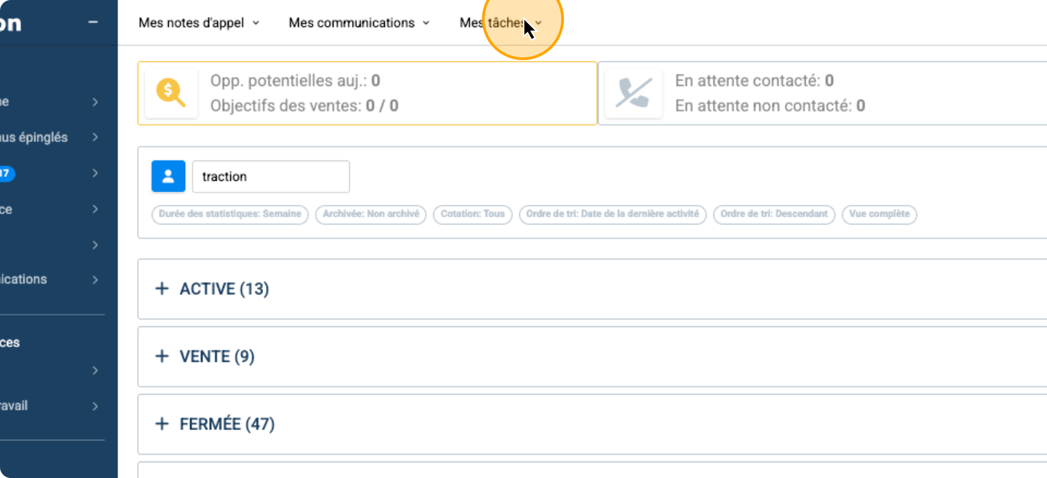
Task: Click the plus icon beside VENTE (9)
Action: [x=162, y=356]
